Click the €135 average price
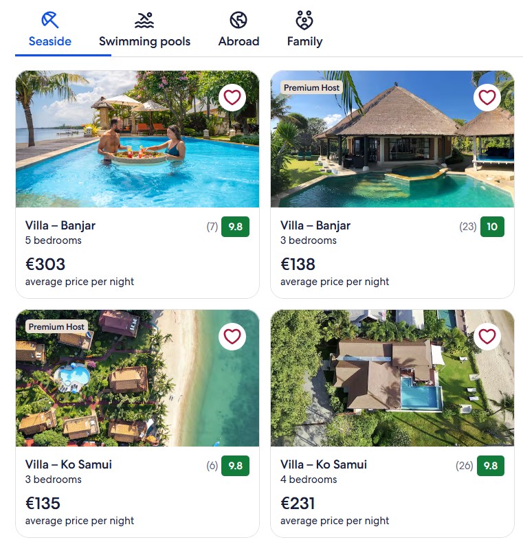Viewport: 523px width, 540px height. pos(43,504)
